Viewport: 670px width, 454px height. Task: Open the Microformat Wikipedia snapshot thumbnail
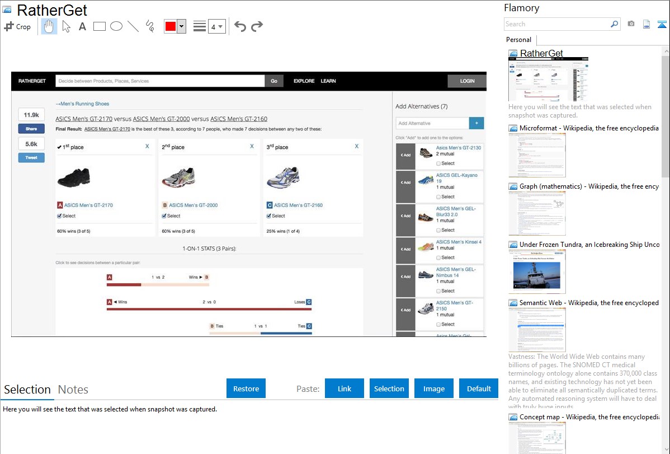pos(537,155)
